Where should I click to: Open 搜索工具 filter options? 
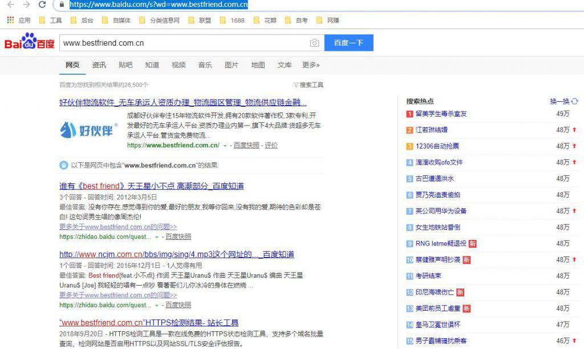pyautogui.click(x=309, y=85)
